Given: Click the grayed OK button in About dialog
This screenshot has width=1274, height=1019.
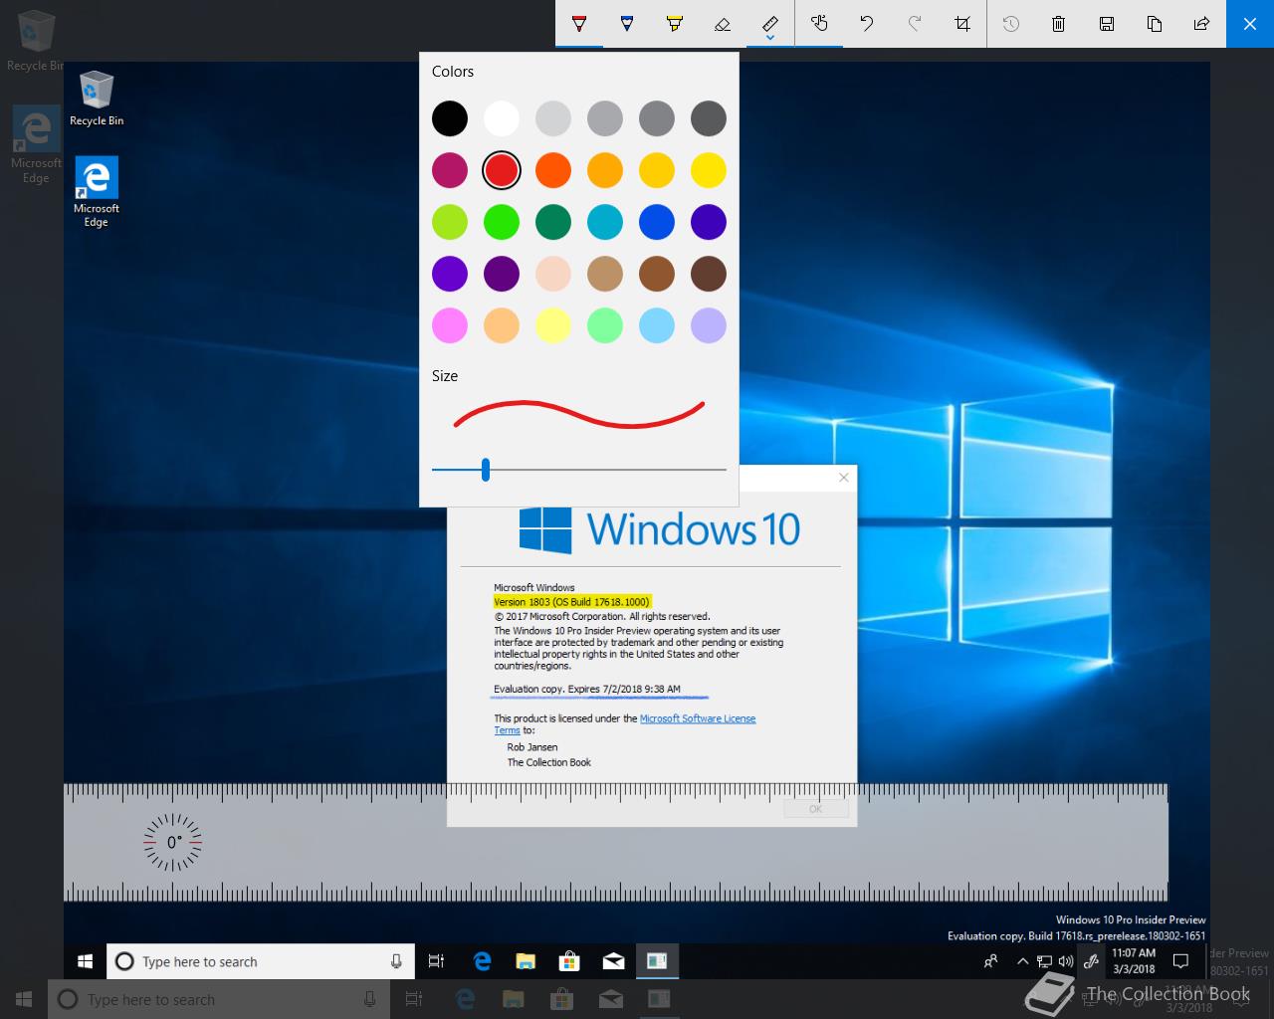Looking at the screenshot, I should coord(816,809).
